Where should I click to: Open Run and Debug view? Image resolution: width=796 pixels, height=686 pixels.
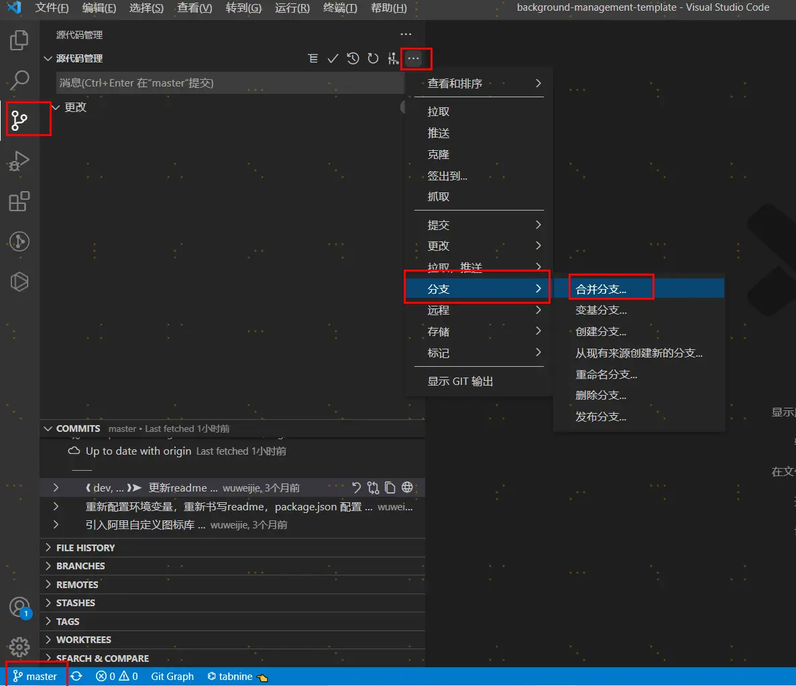[x=19, y=161]
